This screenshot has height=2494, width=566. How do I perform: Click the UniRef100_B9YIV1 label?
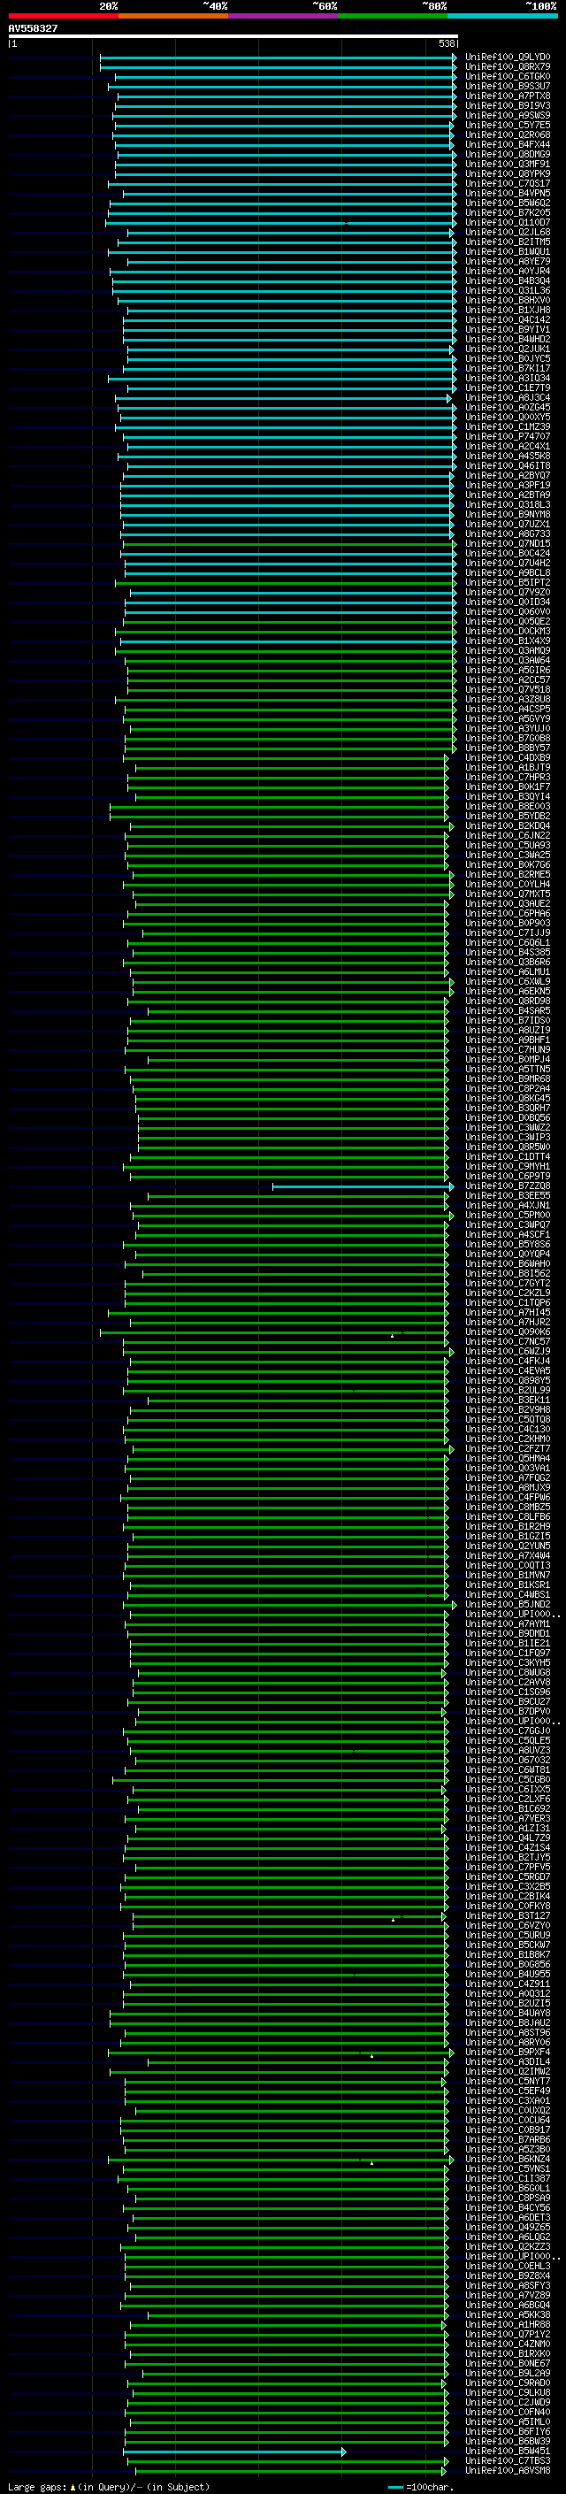[x=508, y=329]
